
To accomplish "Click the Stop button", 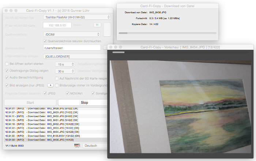I will coord(83,103).
